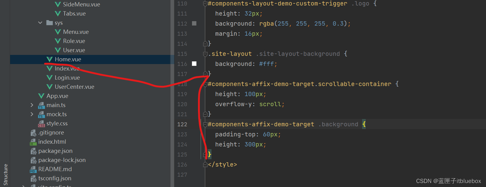Click the HTML icon beside index.html

coord(33,142)
